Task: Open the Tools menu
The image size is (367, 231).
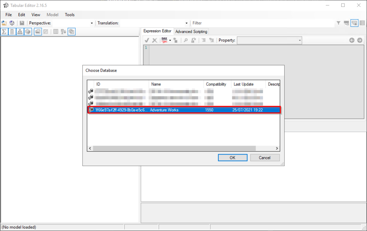Action: tap(70, 15)
